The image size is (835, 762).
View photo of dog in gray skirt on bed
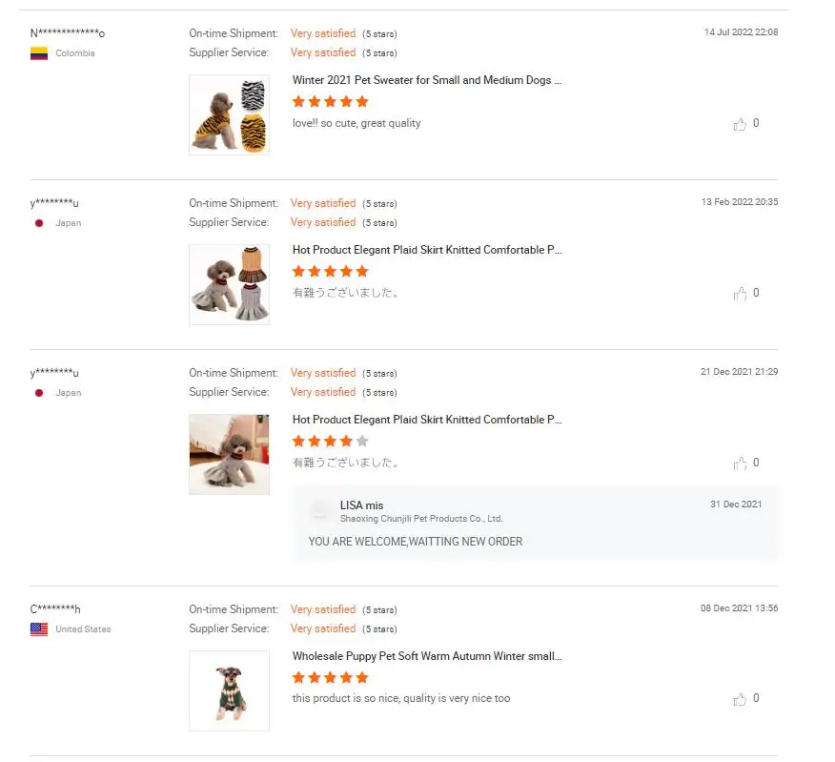coord(229,454)
